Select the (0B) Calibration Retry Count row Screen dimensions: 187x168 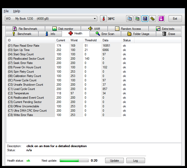70,76
